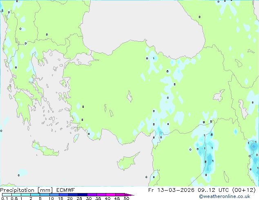Click the blue rain cell at far-right edge

click(x=253, y=146)
